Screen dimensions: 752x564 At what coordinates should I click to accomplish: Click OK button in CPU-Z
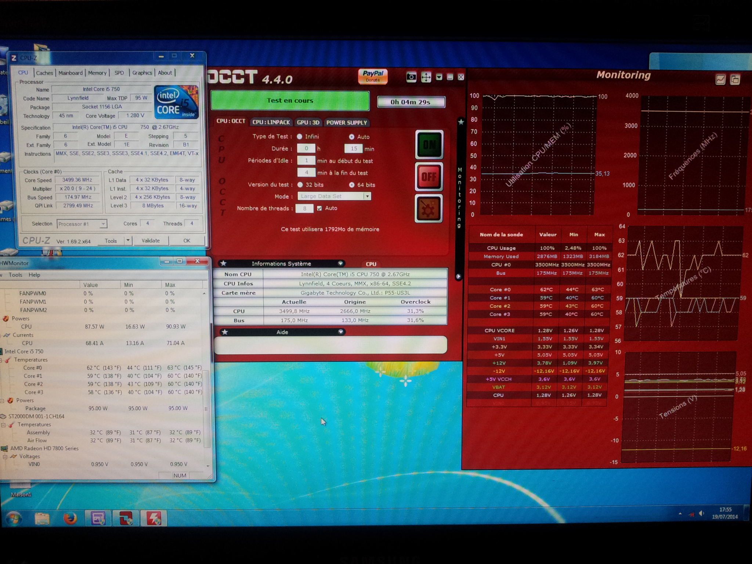coord(187,241)
